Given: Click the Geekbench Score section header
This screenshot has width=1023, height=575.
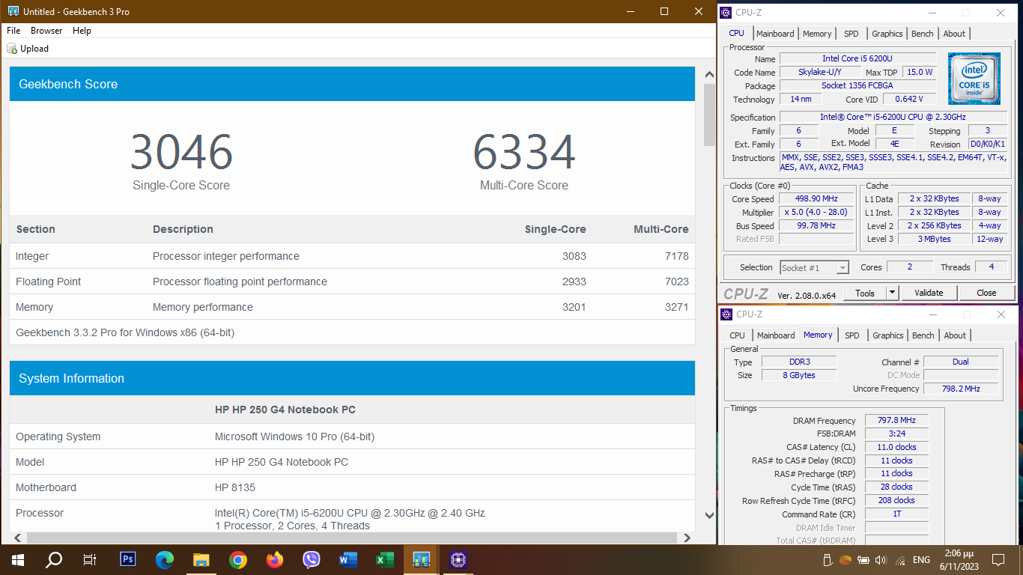Looking at the screenshot, I should [352, 84].
